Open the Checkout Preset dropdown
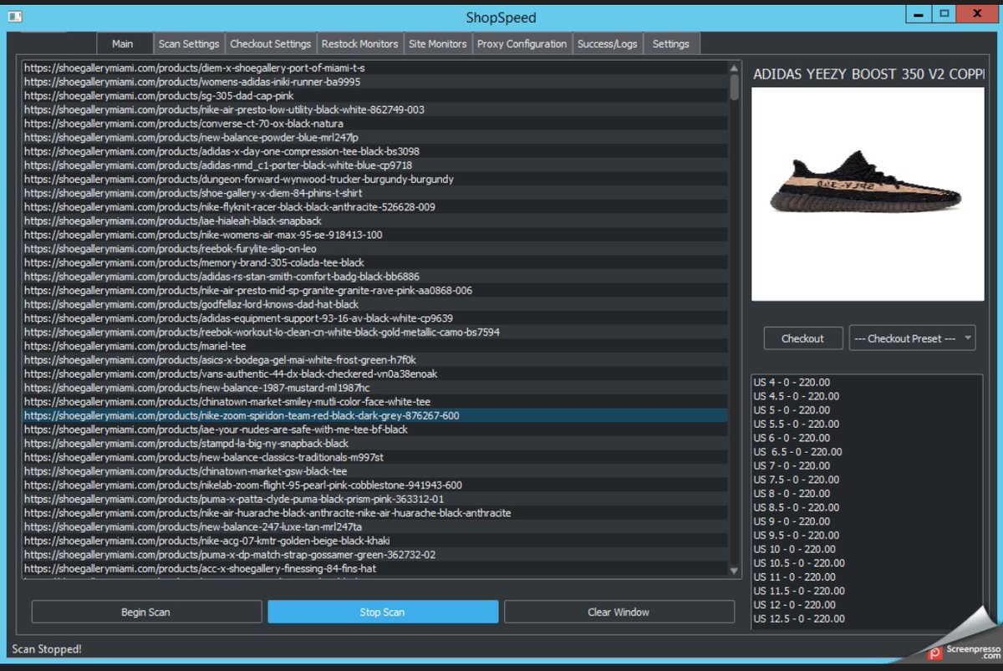1003x671 pixels. tap(912, 338)
